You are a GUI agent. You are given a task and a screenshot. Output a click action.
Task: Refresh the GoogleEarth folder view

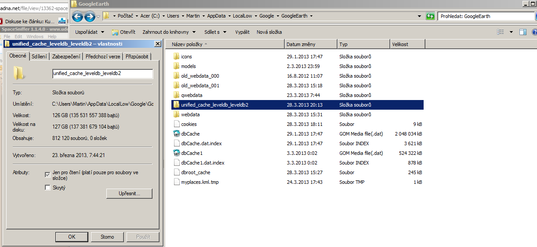[430, 16]
